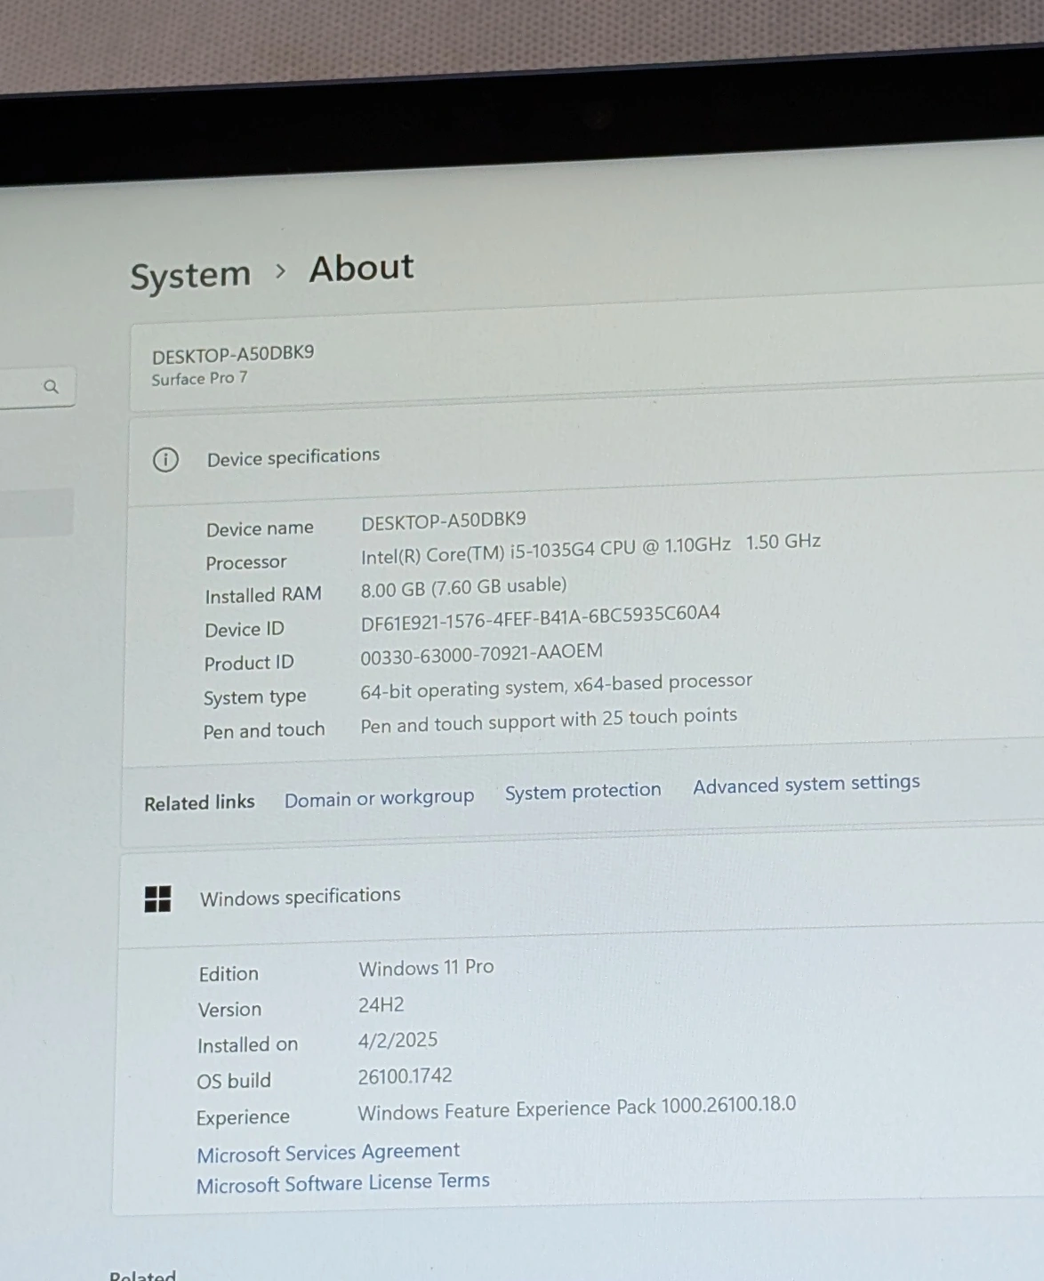Go back to System breadcrumb
The height and width of the screenshot is (1281, 1044).
190,275
